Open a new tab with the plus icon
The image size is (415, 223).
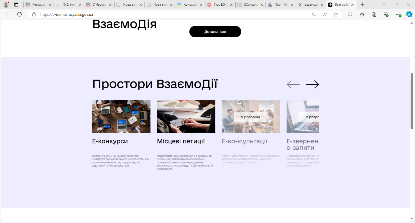[x=363, y=5]
